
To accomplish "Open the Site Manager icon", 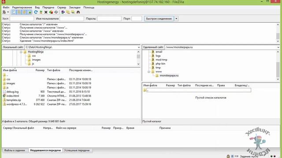I will click(4, 12).
